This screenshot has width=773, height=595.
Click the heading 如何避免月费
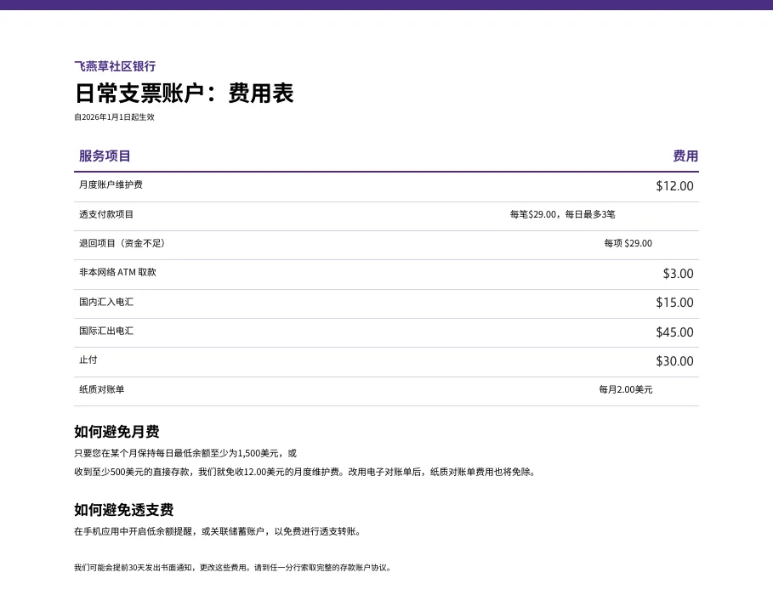point(117,432)
